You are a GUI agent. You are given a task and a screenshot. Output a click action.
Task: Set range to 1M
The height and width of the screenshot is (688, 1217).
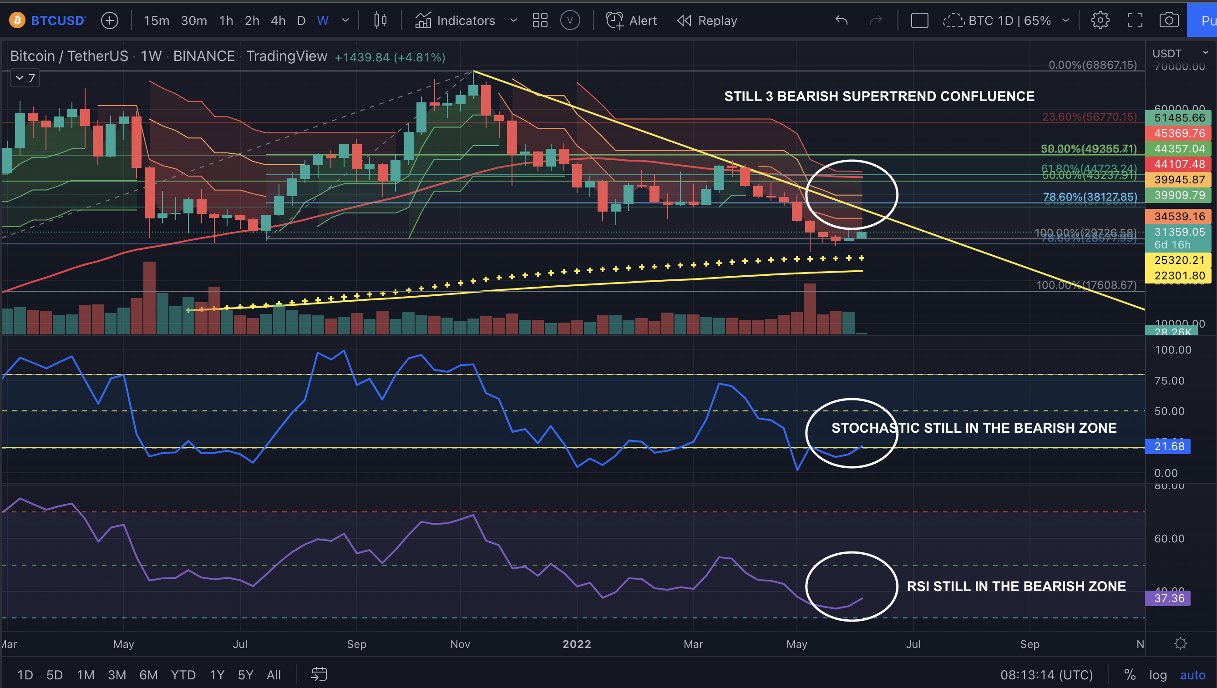[86, 674]
